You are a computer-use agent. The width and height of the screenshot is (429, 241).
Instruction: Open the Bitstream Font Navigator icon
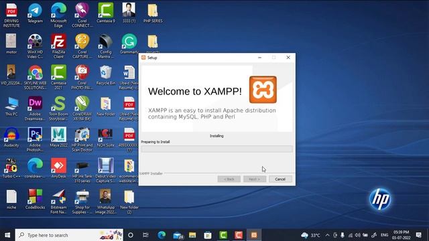click(58, 202)
